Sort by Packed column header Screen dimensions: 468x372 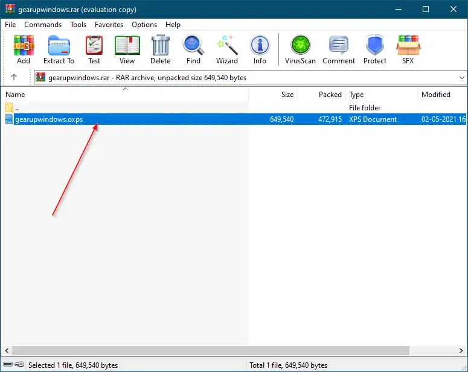pos(321,95)
